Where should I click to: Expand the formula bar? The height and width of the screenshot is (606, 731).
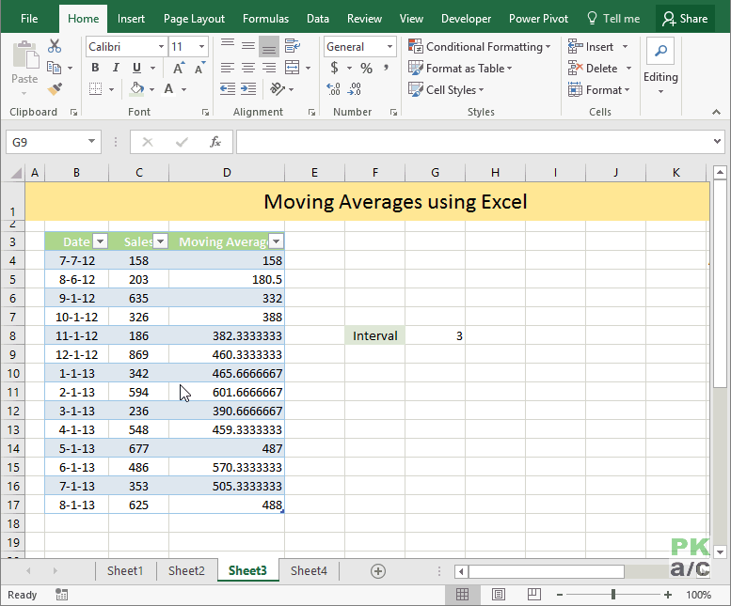(x=717, y=141)
